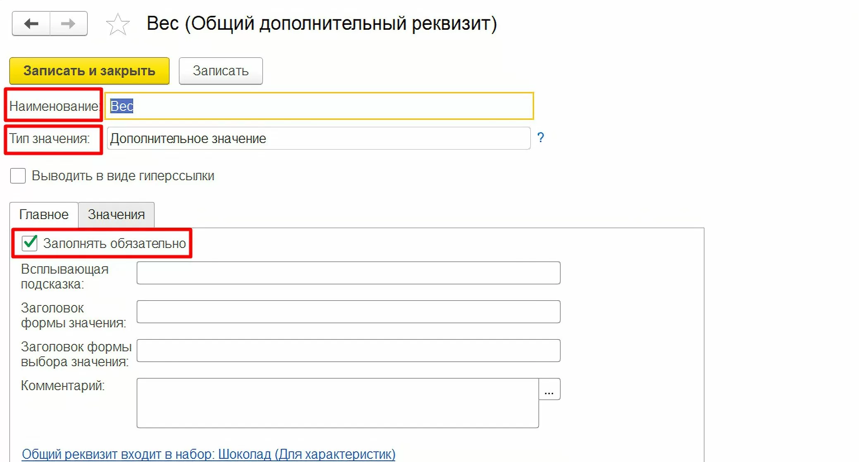The height and width of the screenshot is (462, 859).
Task: Click the title Вес (Общий дополнительный реквизит)
Action: (x=322, y=24)
